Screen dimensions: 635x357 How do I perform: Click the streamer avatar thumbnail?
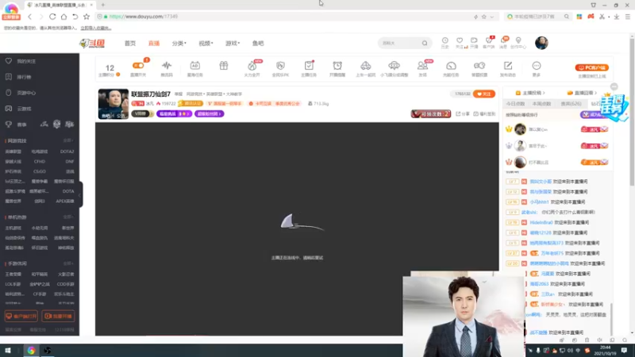[114, 104]
